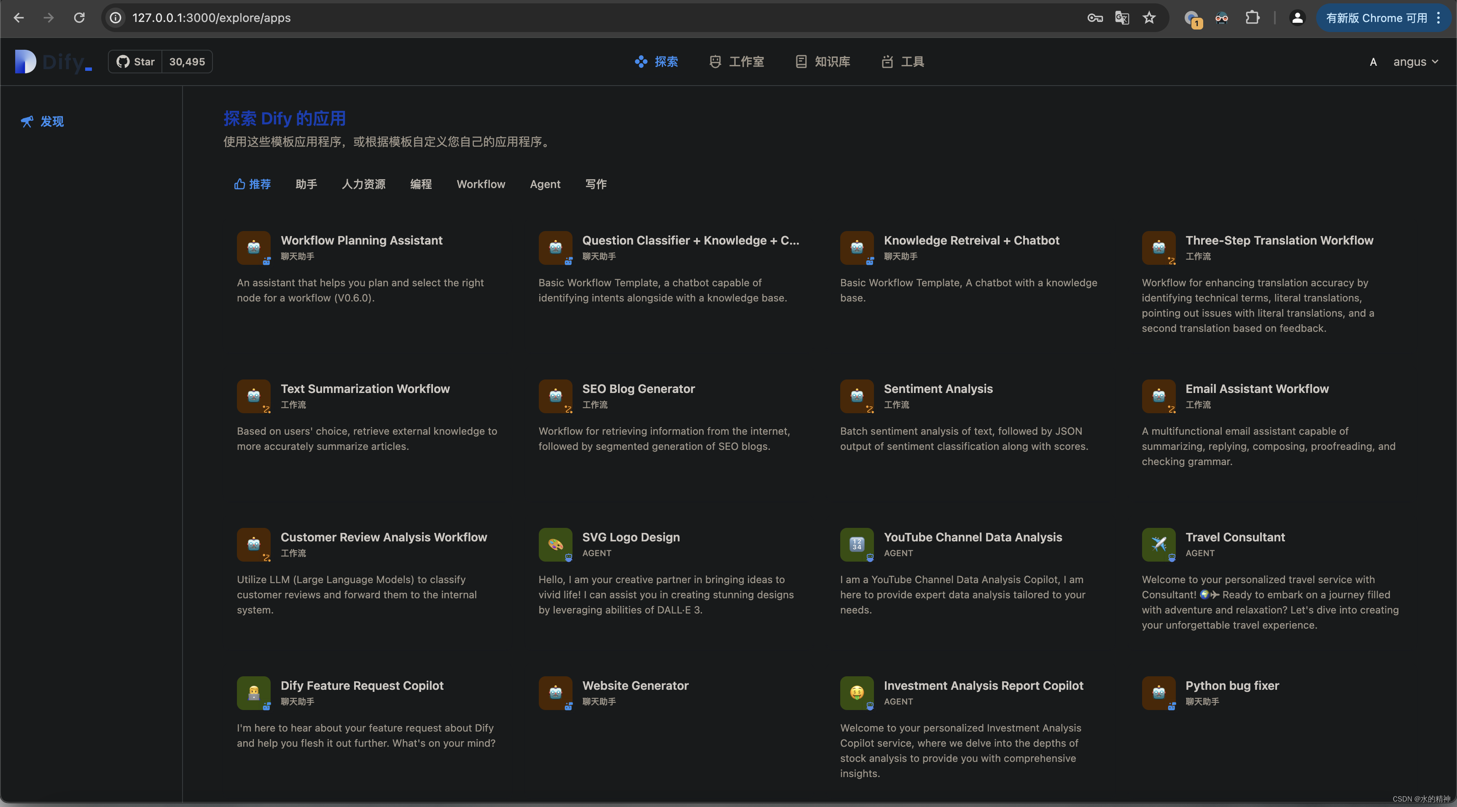Image resolution: width=1457 pixels, height=807 pixels.
Task: Click Text Summarization Workflow icon
Action: click(253, 396)
